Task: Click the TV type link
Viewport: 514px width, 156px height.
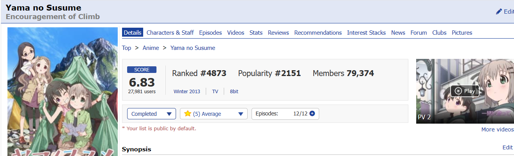Action: click(x=215, y=91)
